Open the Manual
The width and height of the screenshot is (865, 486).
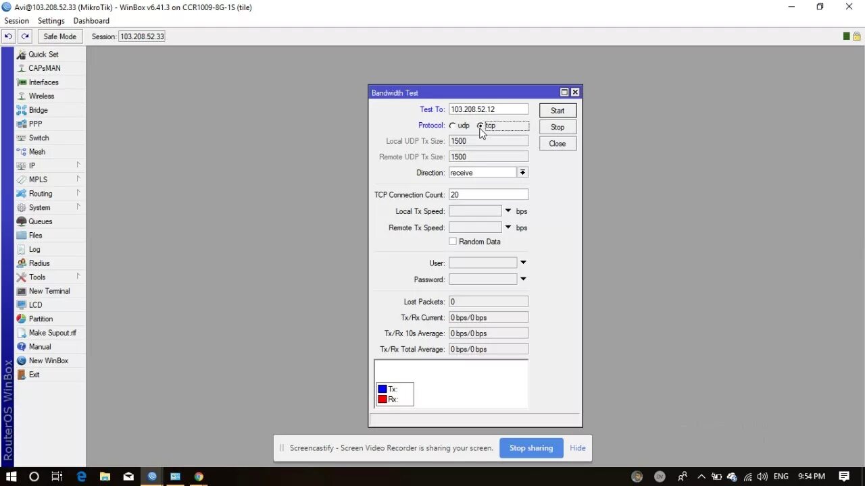pyautogui.click(x=39, y=347)
